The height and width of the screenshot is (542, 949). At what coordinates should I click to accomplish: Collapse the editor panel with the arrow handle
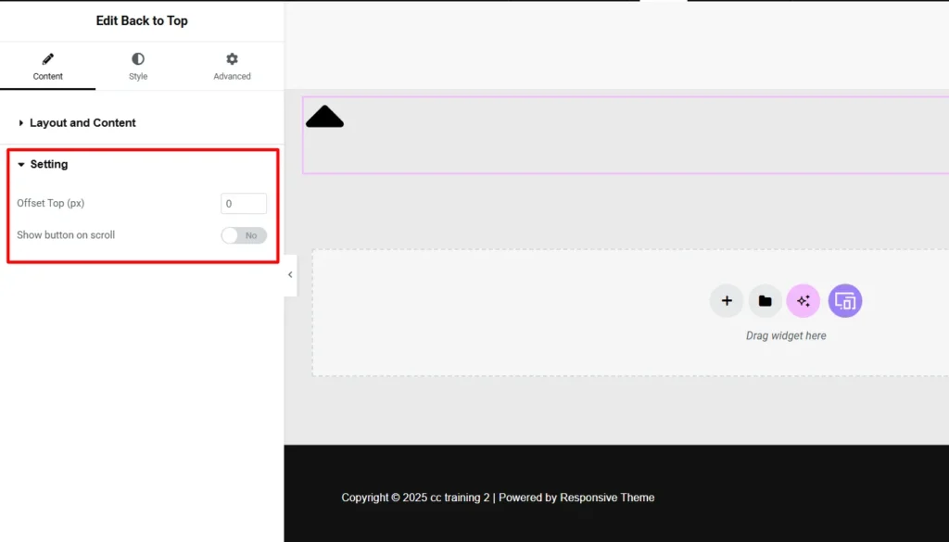290,274
